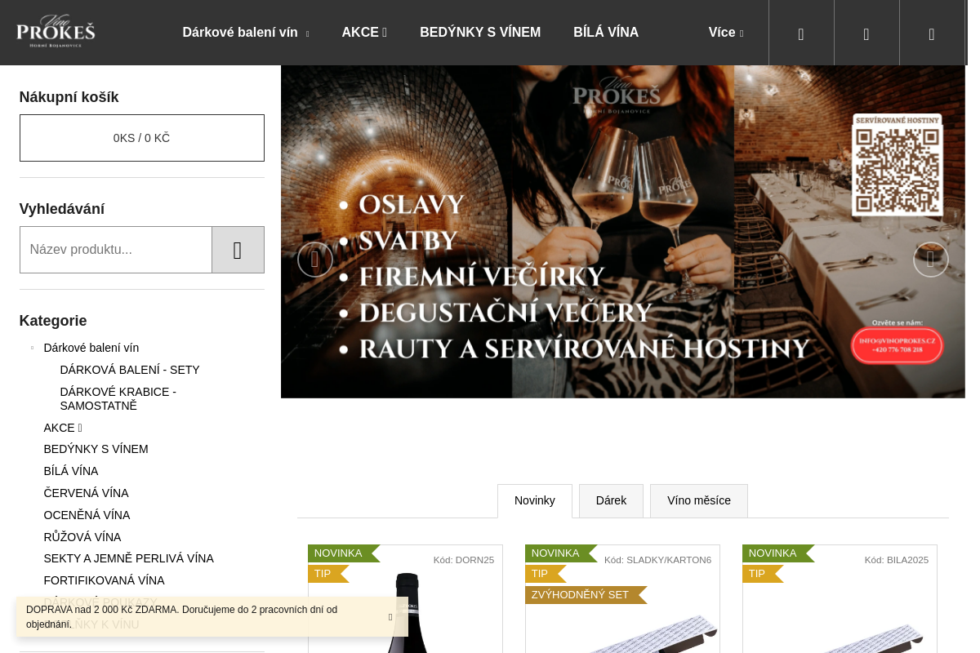Click the Název produktu search field
This screenshot has width=980, height=653.
click(116, 250)
